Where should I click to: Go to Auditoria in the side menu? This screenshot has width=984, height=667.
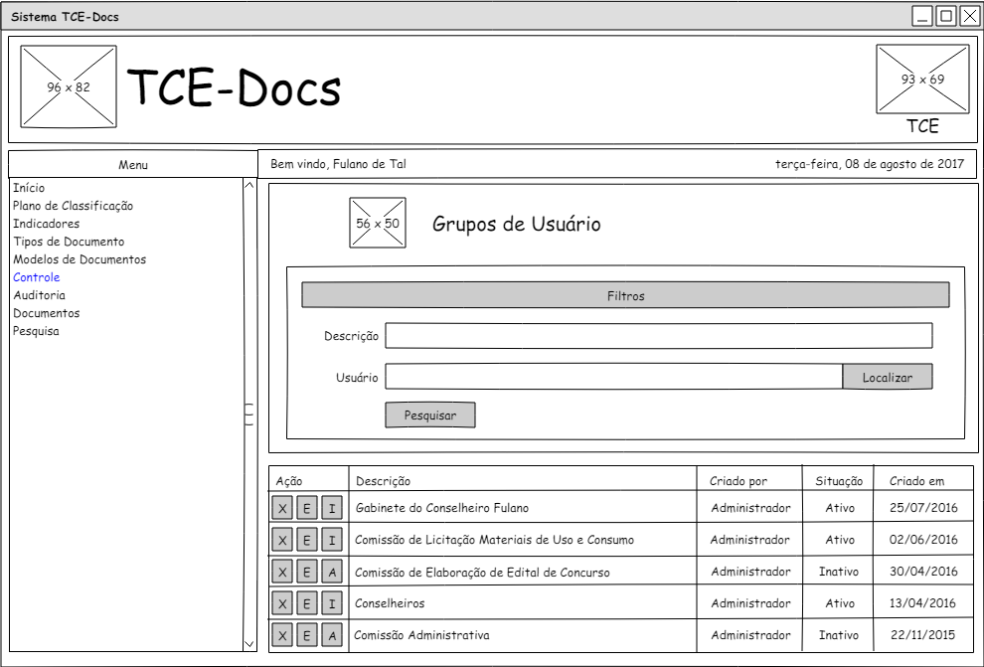point(40,295)
